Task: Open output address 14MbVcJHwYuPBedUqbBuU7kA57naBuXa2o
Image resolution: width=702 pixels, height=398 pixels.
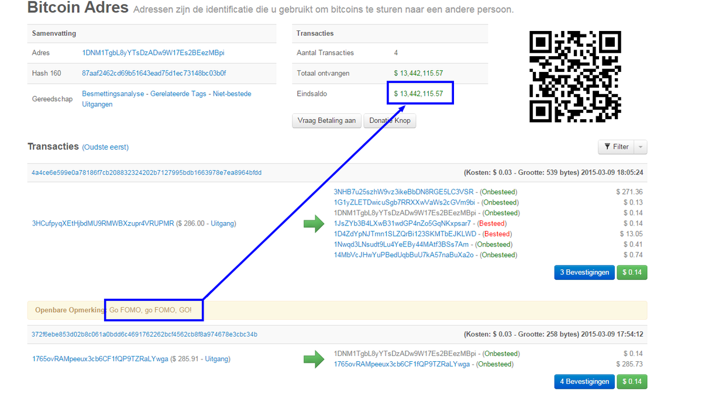Action: tap(404, 255)
